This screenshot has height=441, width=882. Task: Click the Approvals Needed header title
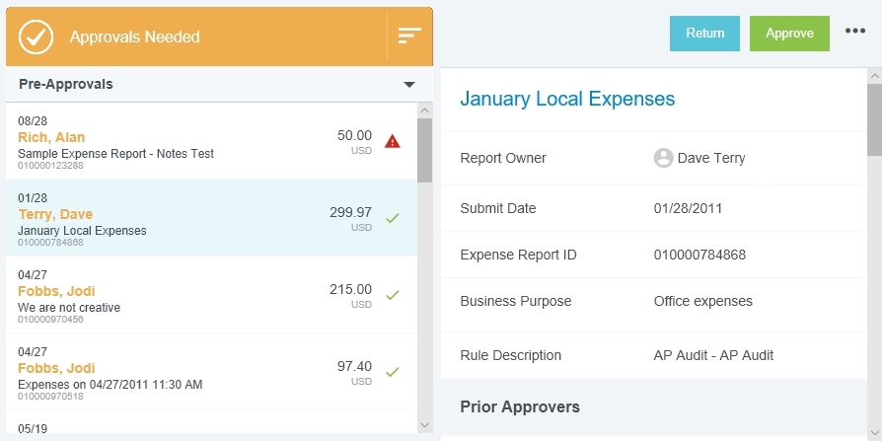coord(134,37)
